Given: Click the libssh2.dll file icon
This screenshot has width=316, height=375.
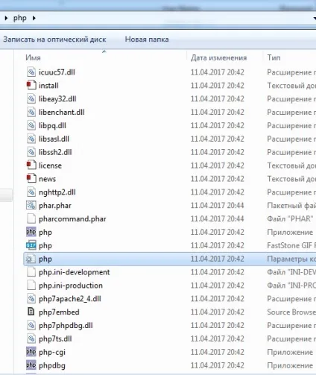Looking at the screenshot, I should click(31, 152).
